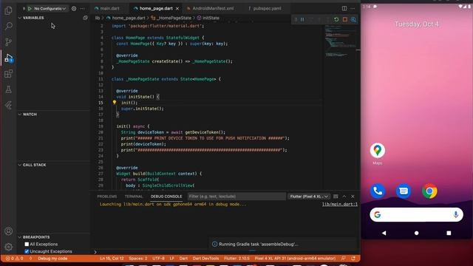Pause the debug session
This screenshot has height=266, width=473.
coord(302,19)
